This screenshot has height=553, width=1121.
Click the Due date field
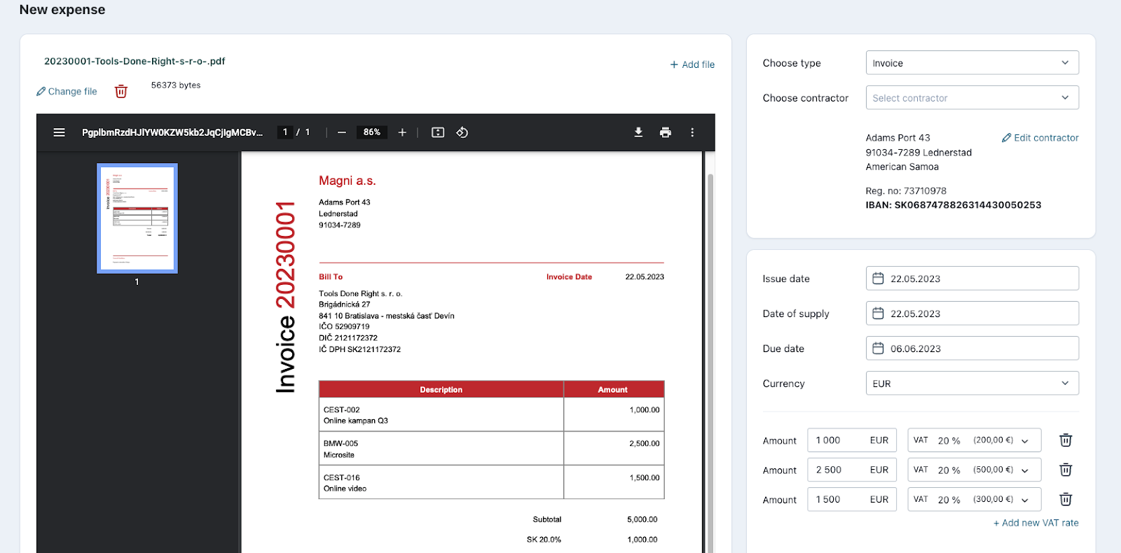click(x=972, y=349)
